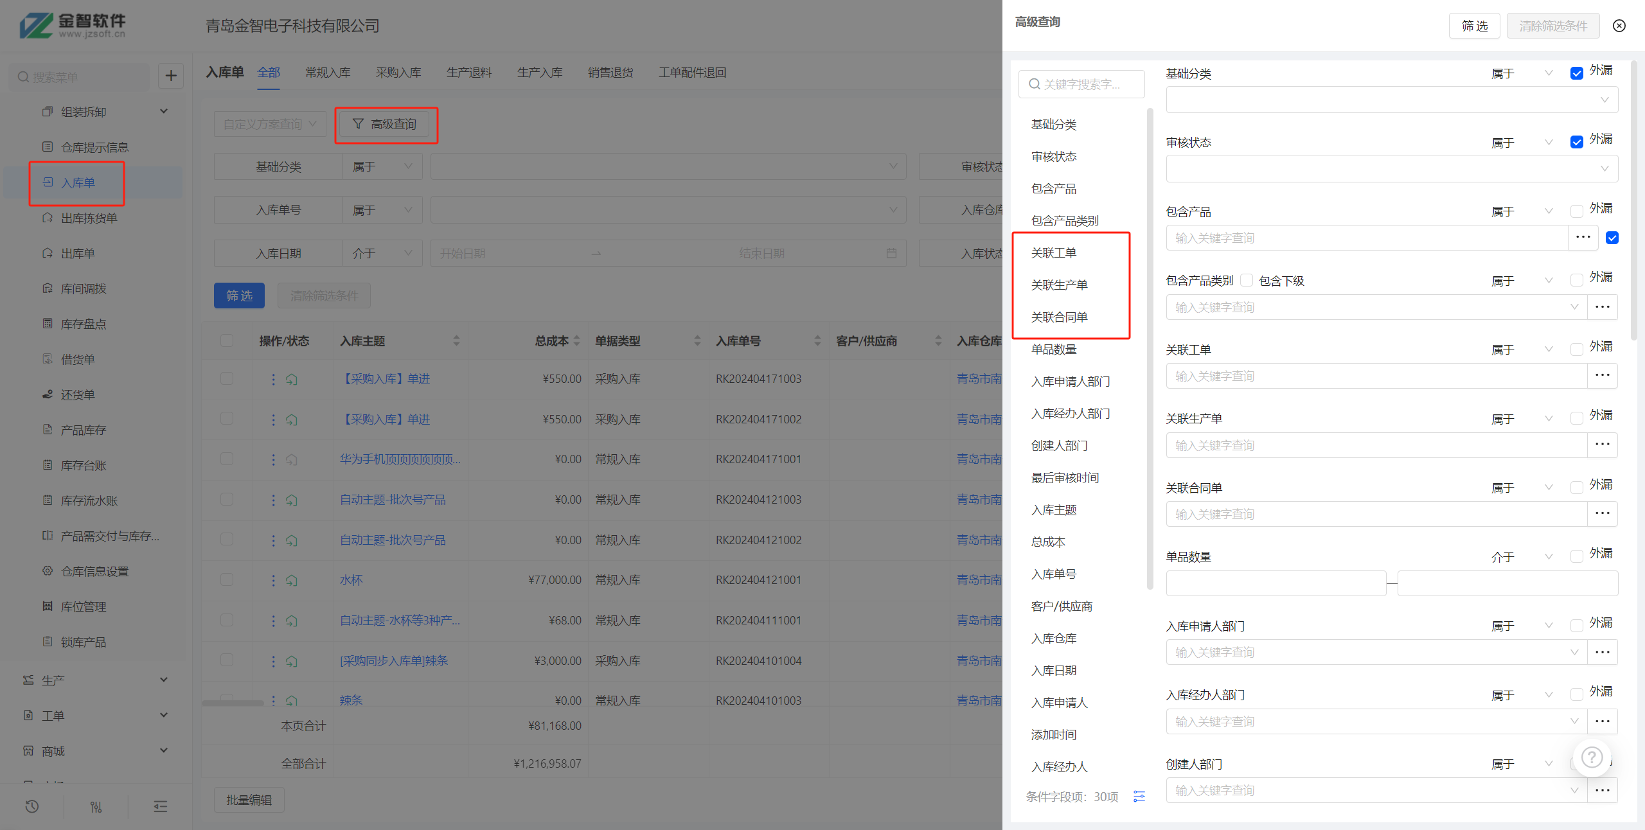Image resolution: width=1645 pixels, height=830 pixels.
Task: Uncheck 外漏 checkbox for 基础分类
Action: 1576,73
